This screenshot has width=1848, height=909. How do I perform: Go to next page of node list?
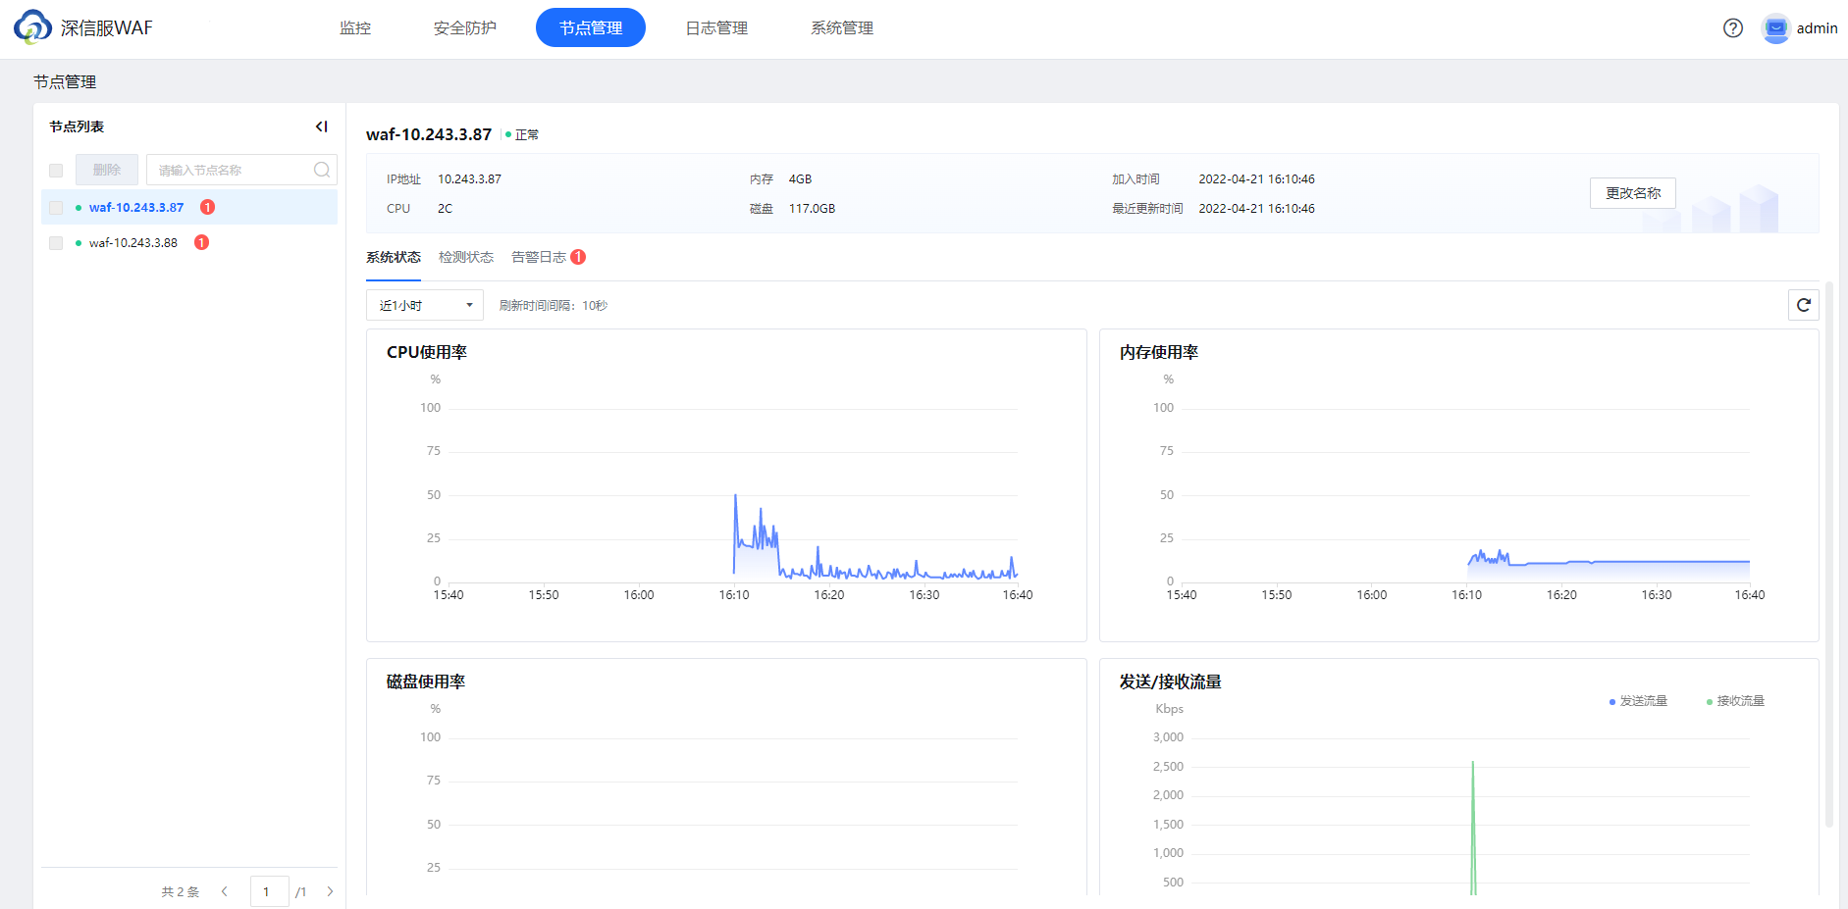tap(330, 891)
